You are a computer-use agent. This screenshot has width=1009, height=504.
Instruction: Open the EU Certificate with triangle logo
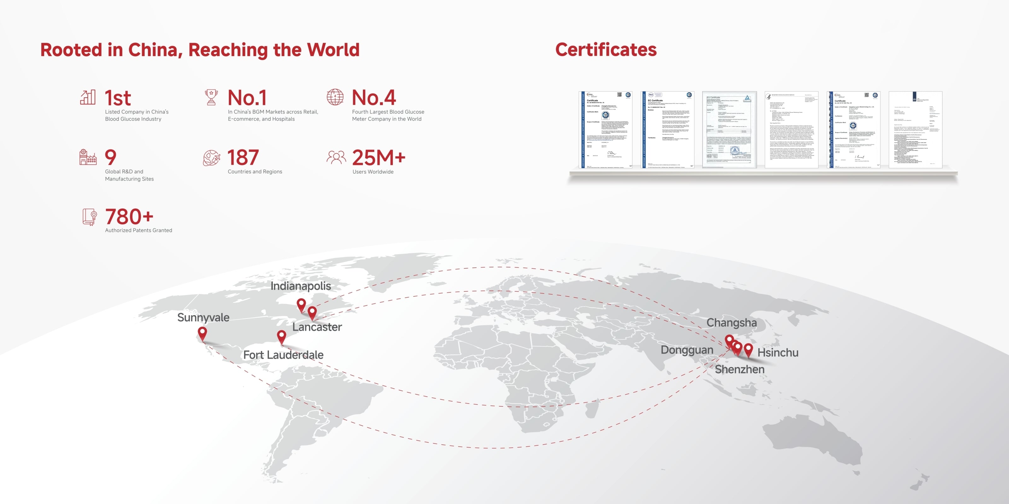coord(729,130)
